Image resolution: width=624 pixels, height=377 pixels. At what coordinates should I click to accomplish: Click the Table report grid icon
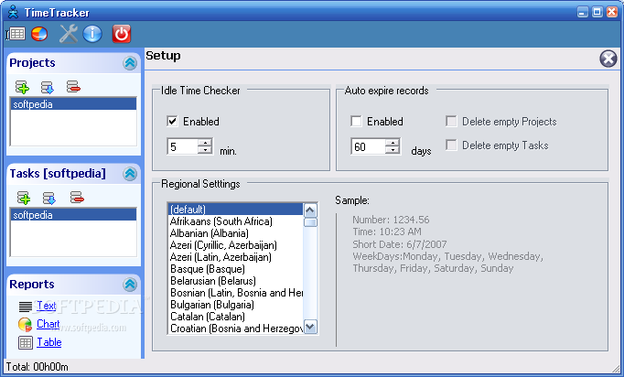(26, 342)
